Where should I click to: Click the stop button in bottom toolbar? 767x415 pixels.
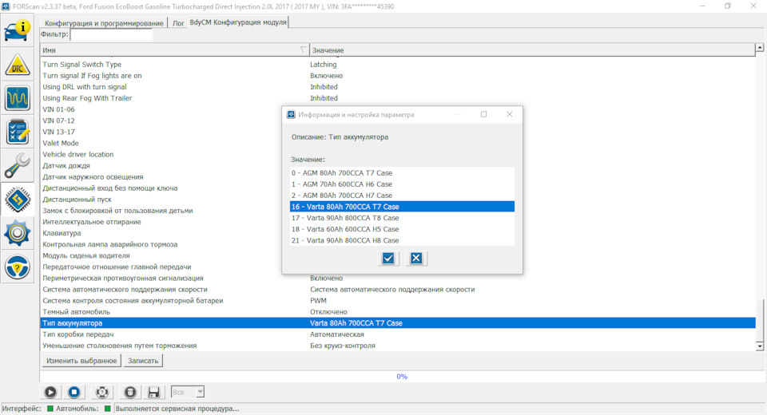(74, 392)
